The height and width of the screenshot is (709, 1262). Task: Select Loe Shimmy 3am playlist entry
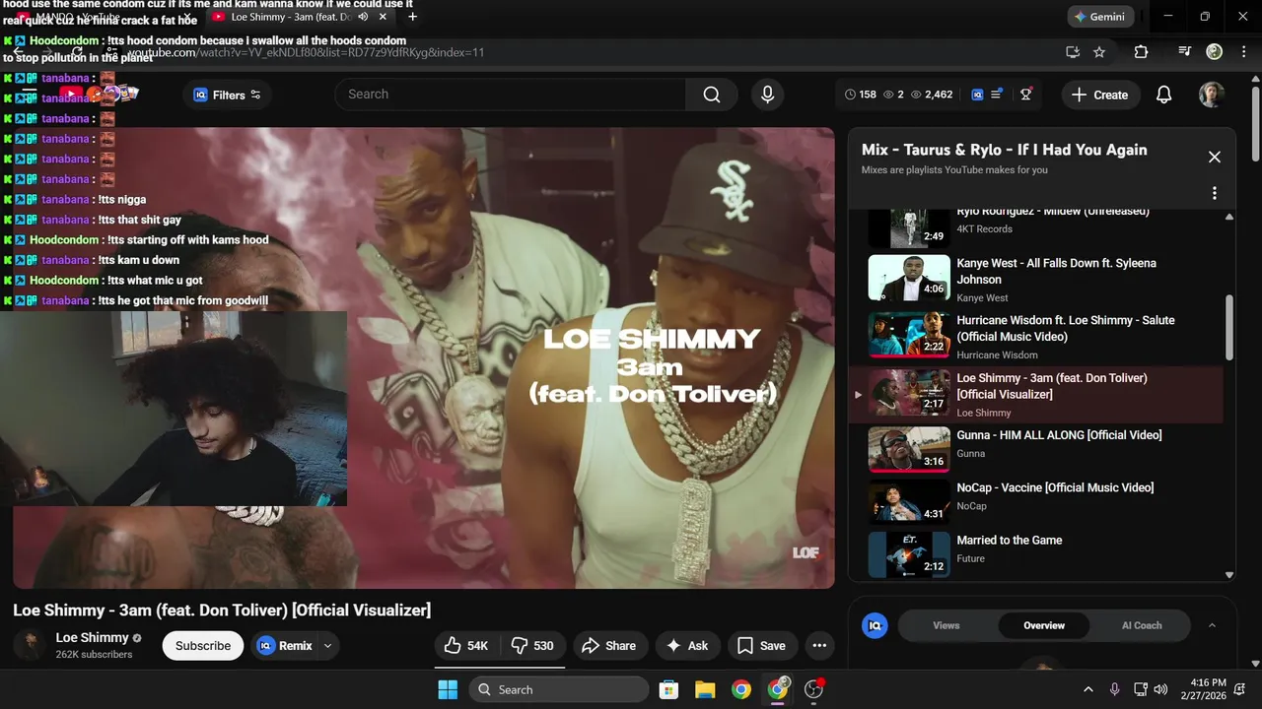pyautogui.click(x=1035, y=394)
